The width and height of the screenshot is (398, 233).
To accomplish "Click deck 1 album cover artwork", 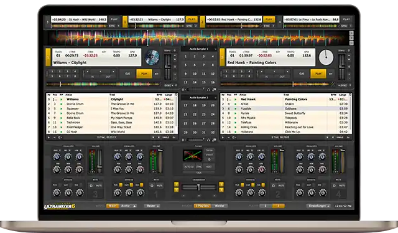I will (152, 57).
